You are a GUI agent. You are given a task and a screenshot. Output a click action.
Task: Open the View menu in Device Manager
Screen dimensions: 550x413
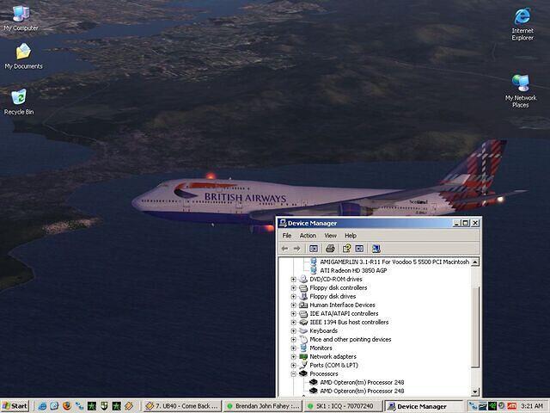pyautogui.click(x=330, y=235)
